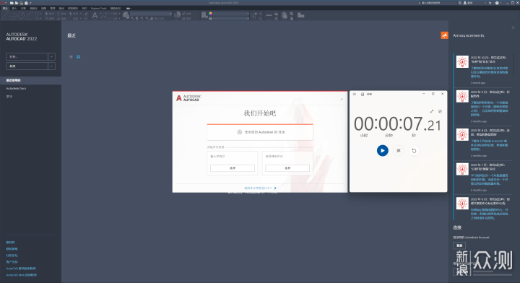The height and width of the screenshot is (283, 520).
Task: Open the Online Help link in sidebar
Action: click(x=12, y=249)
